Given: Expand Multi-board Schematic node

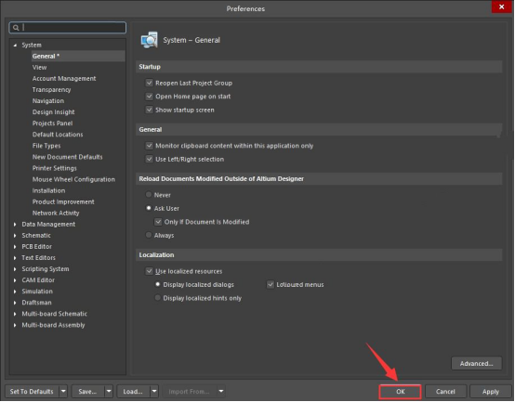Looking at the screenshot, I should click(x=15, y=314).
